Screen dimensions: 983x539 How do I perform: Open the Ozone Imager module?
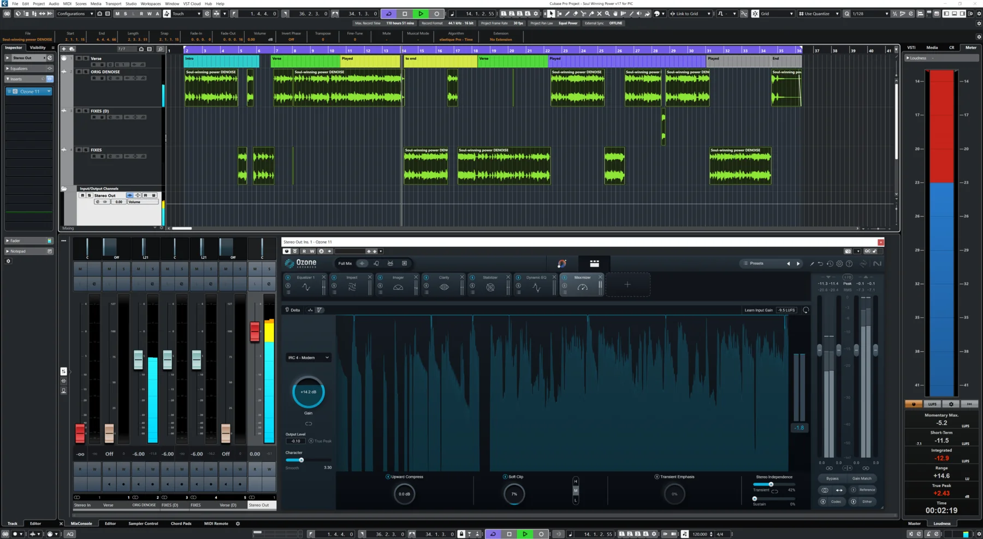point(398,285)
